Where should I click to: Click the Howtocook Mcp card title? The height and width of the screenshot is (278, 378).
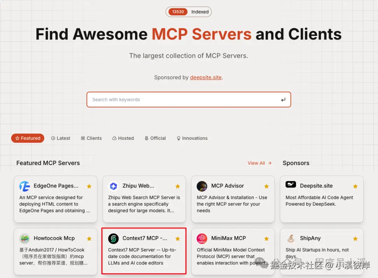[54, 238]
